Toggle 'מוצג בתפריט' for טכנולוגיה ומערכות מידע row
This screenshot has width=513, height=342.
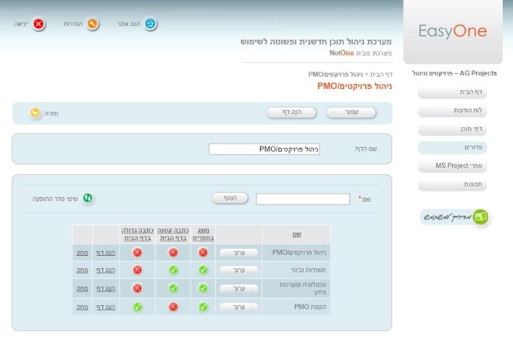pyautogui.click(x=203, y=288)
